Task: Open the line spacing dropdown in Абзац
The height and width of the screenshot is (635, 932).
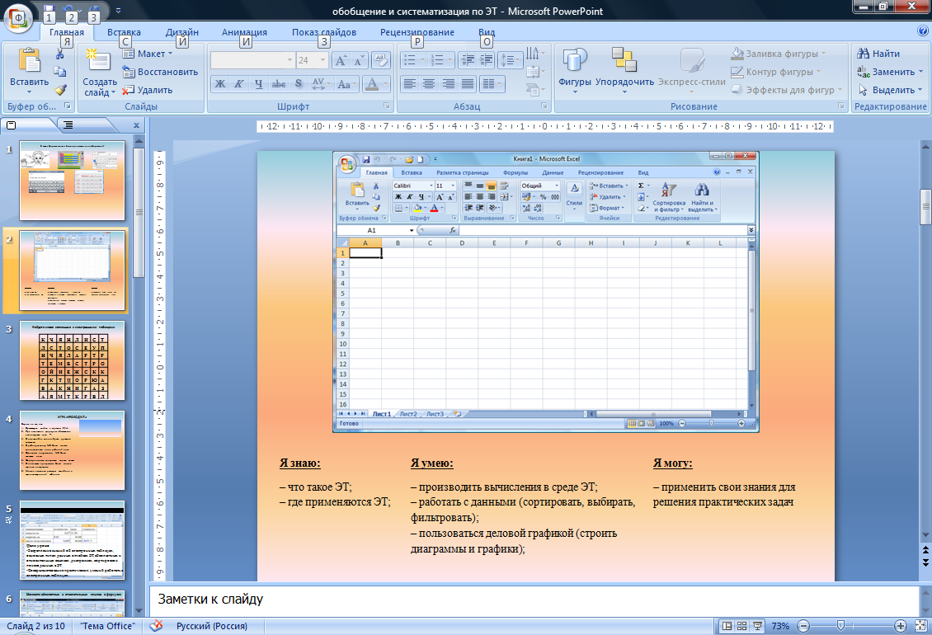Action: coord(510,60)
